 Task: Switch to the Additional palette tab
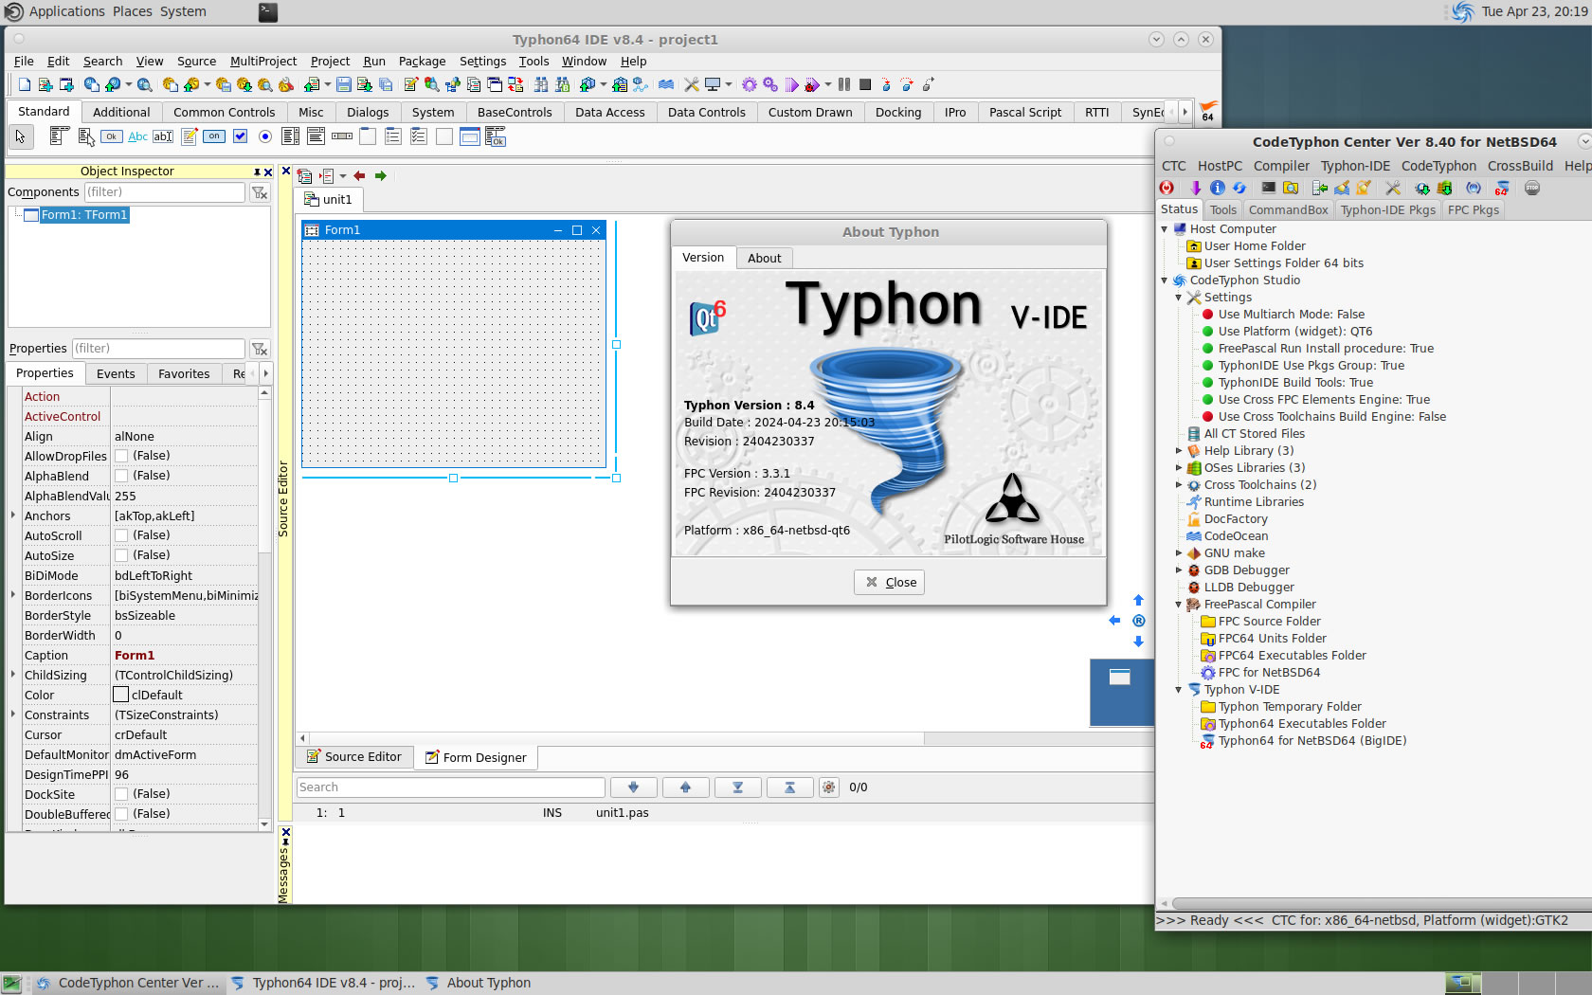pyautogui.click(x=121, y=112)
